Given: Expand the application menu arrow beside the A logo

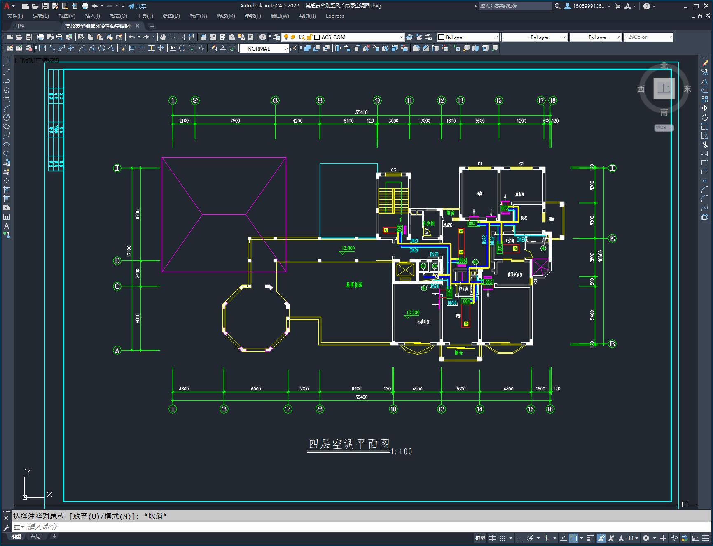Looking at the screenshot, I should point(14,6).
